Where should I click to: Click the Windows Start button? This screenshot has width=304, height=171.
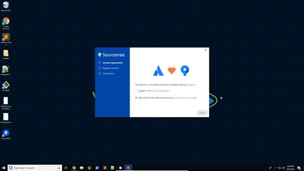tap(4, 168)
